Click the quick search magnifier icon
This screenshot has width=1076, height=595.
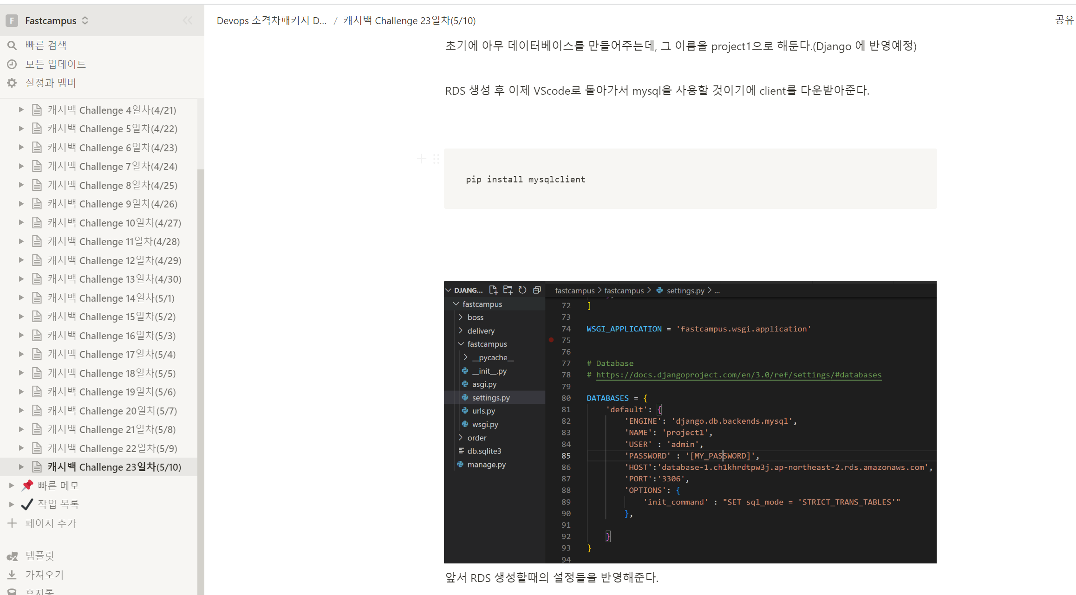coord(12,45)
